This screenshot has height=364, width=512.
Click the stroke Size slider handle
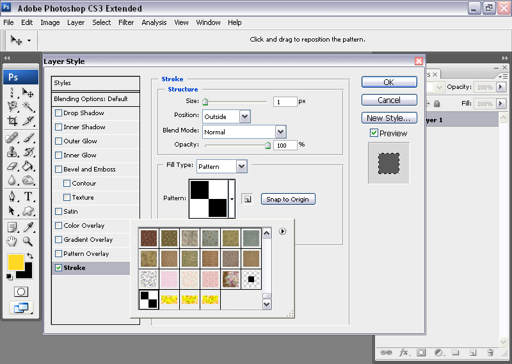click(205, 102)
